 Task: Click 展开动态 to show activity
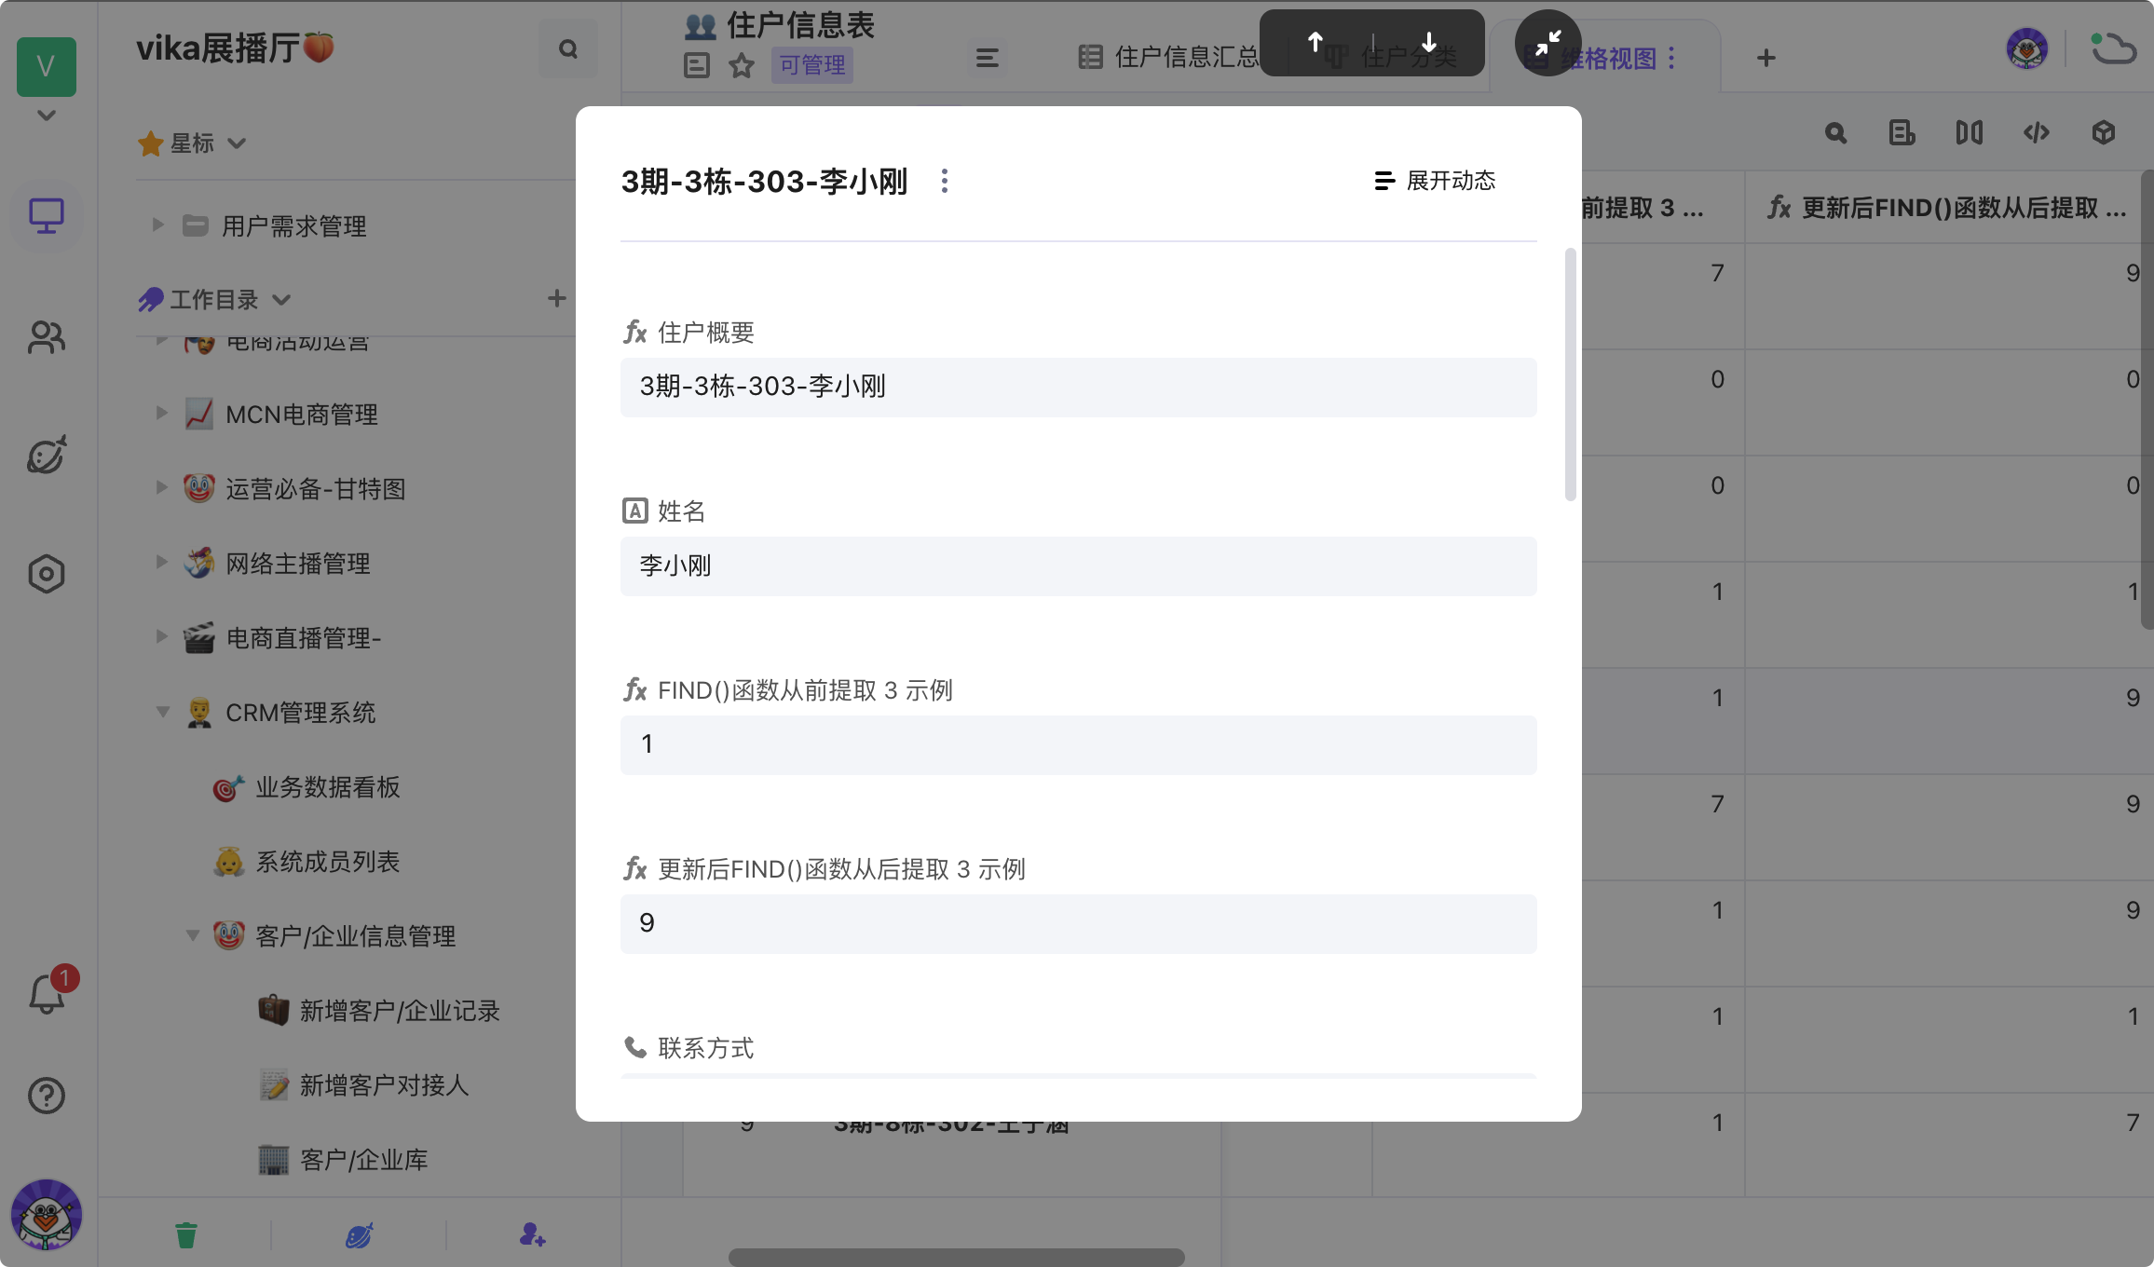click(x=1435, y=181)
